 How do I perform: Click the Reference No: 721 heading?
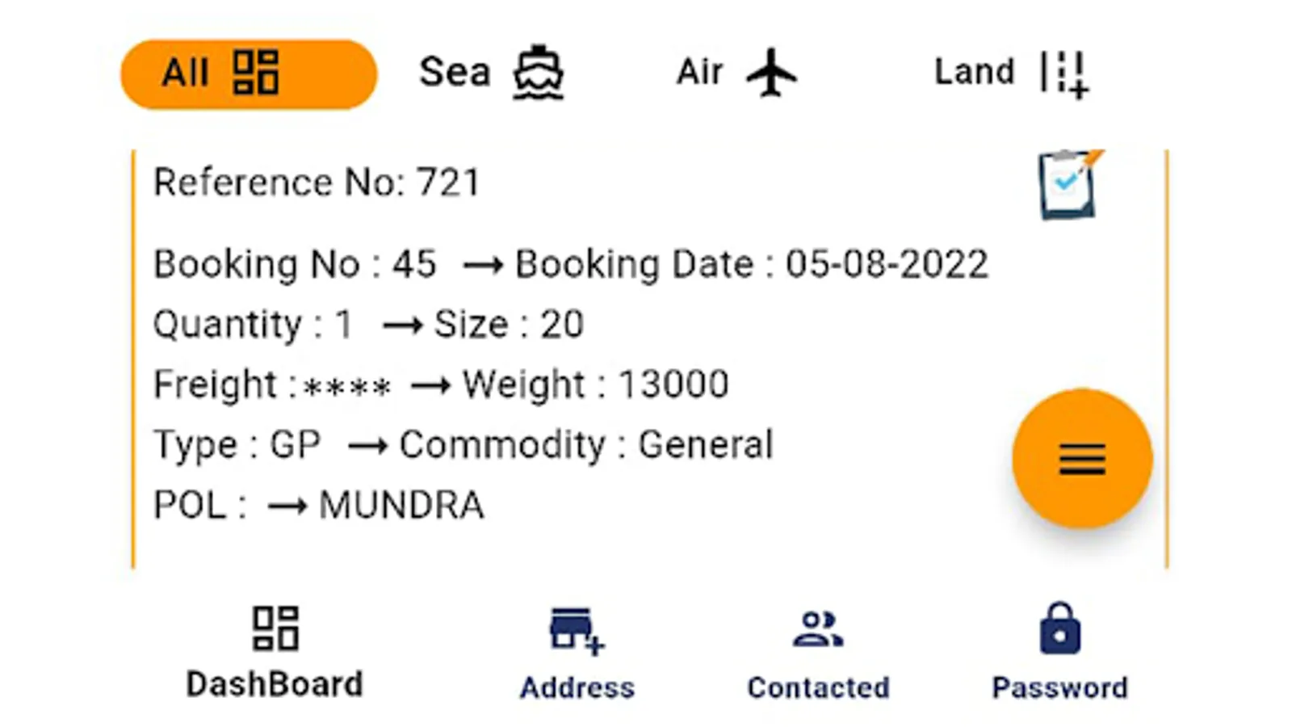click(x=317, y=183)
